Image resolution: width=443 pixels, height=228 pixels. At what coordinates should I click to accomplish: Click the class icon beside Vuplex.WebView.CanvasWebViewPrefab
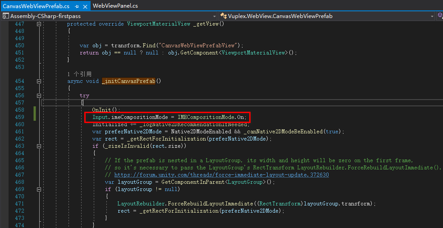[x=224, y=16]
